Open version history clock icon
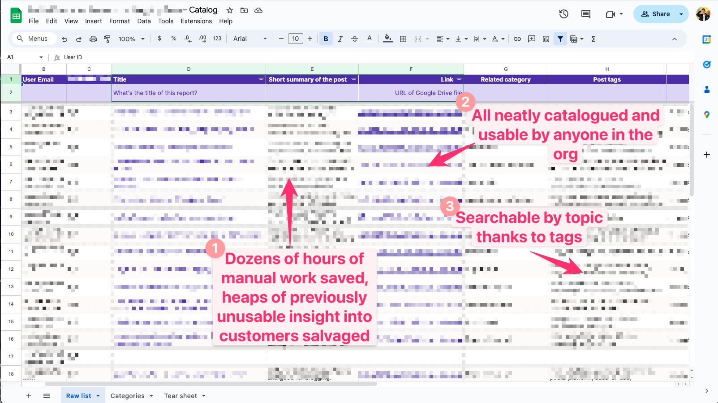Viewport: 718px width, 403px height. 563,14
